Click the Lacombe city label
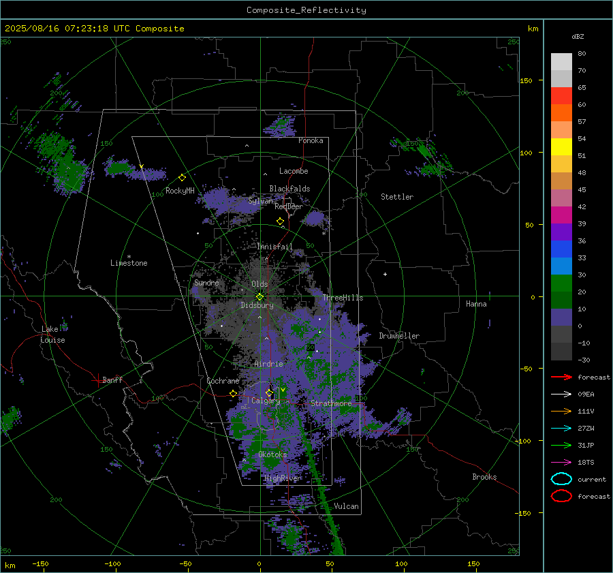613x573 pixels. coord(294,171)
